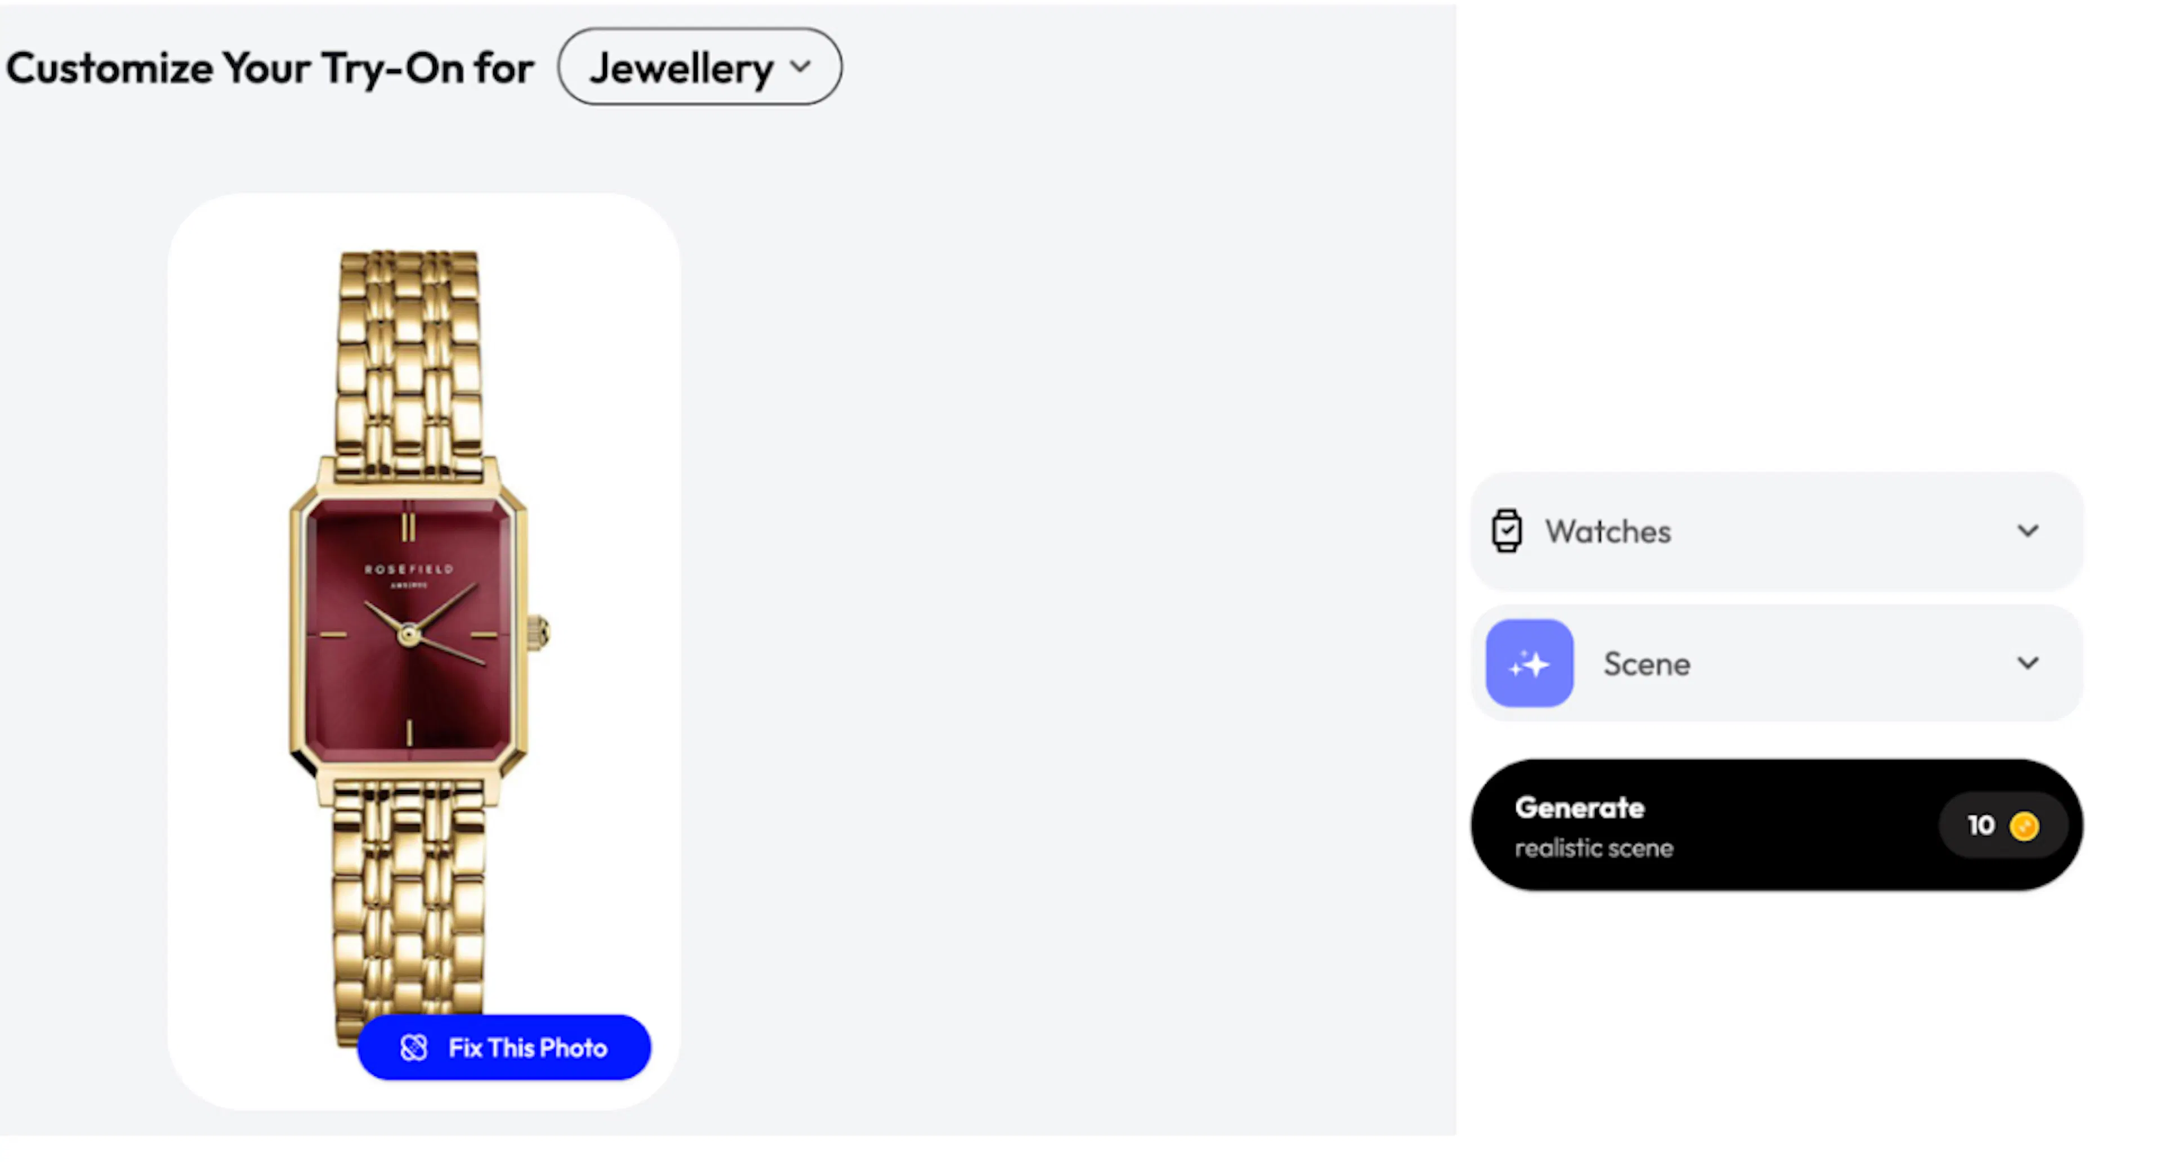The height and width of the screenshot is (1162, 2162).
Task: Select the Watches label text
Action: [x=1608, y=532]
